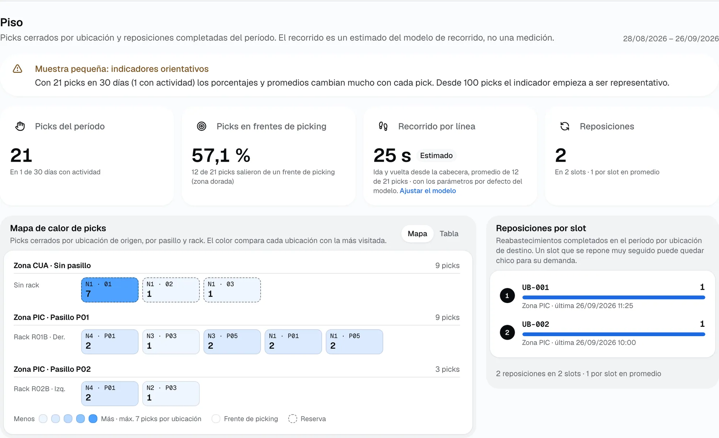Select N1 · P01 in Rack R01B

[293, 342]
